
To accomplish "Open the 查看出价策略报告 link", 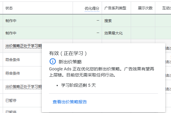I will point(70,102).
